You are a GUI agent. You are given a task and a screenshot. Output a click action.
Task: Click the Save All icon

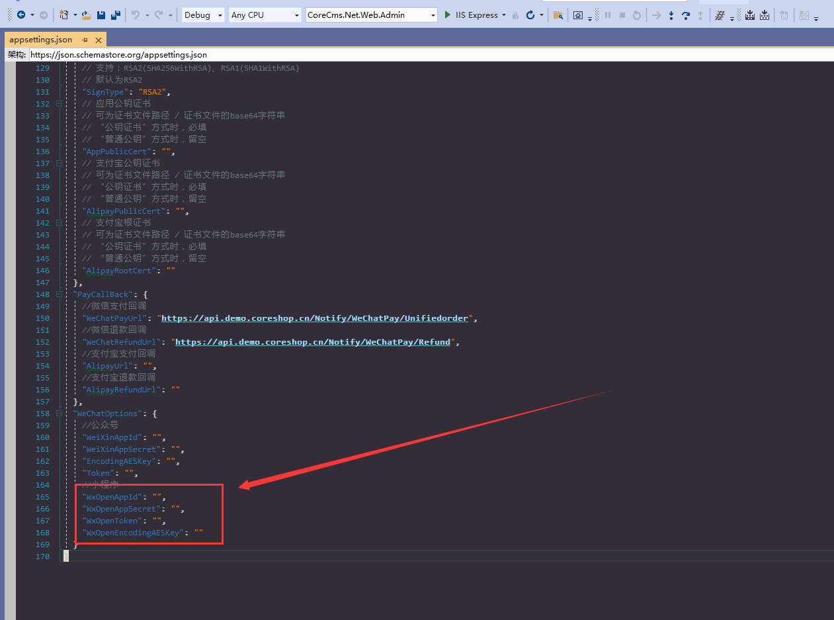point(116,15)
